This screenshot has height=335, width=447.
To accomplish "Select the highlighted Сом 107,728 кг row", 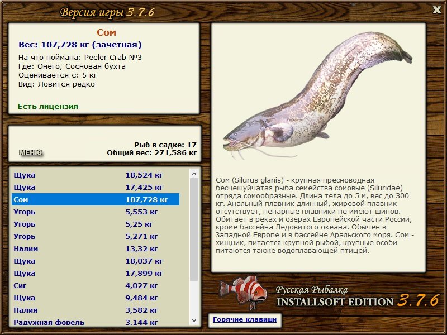I will click(x=96, y=199).
